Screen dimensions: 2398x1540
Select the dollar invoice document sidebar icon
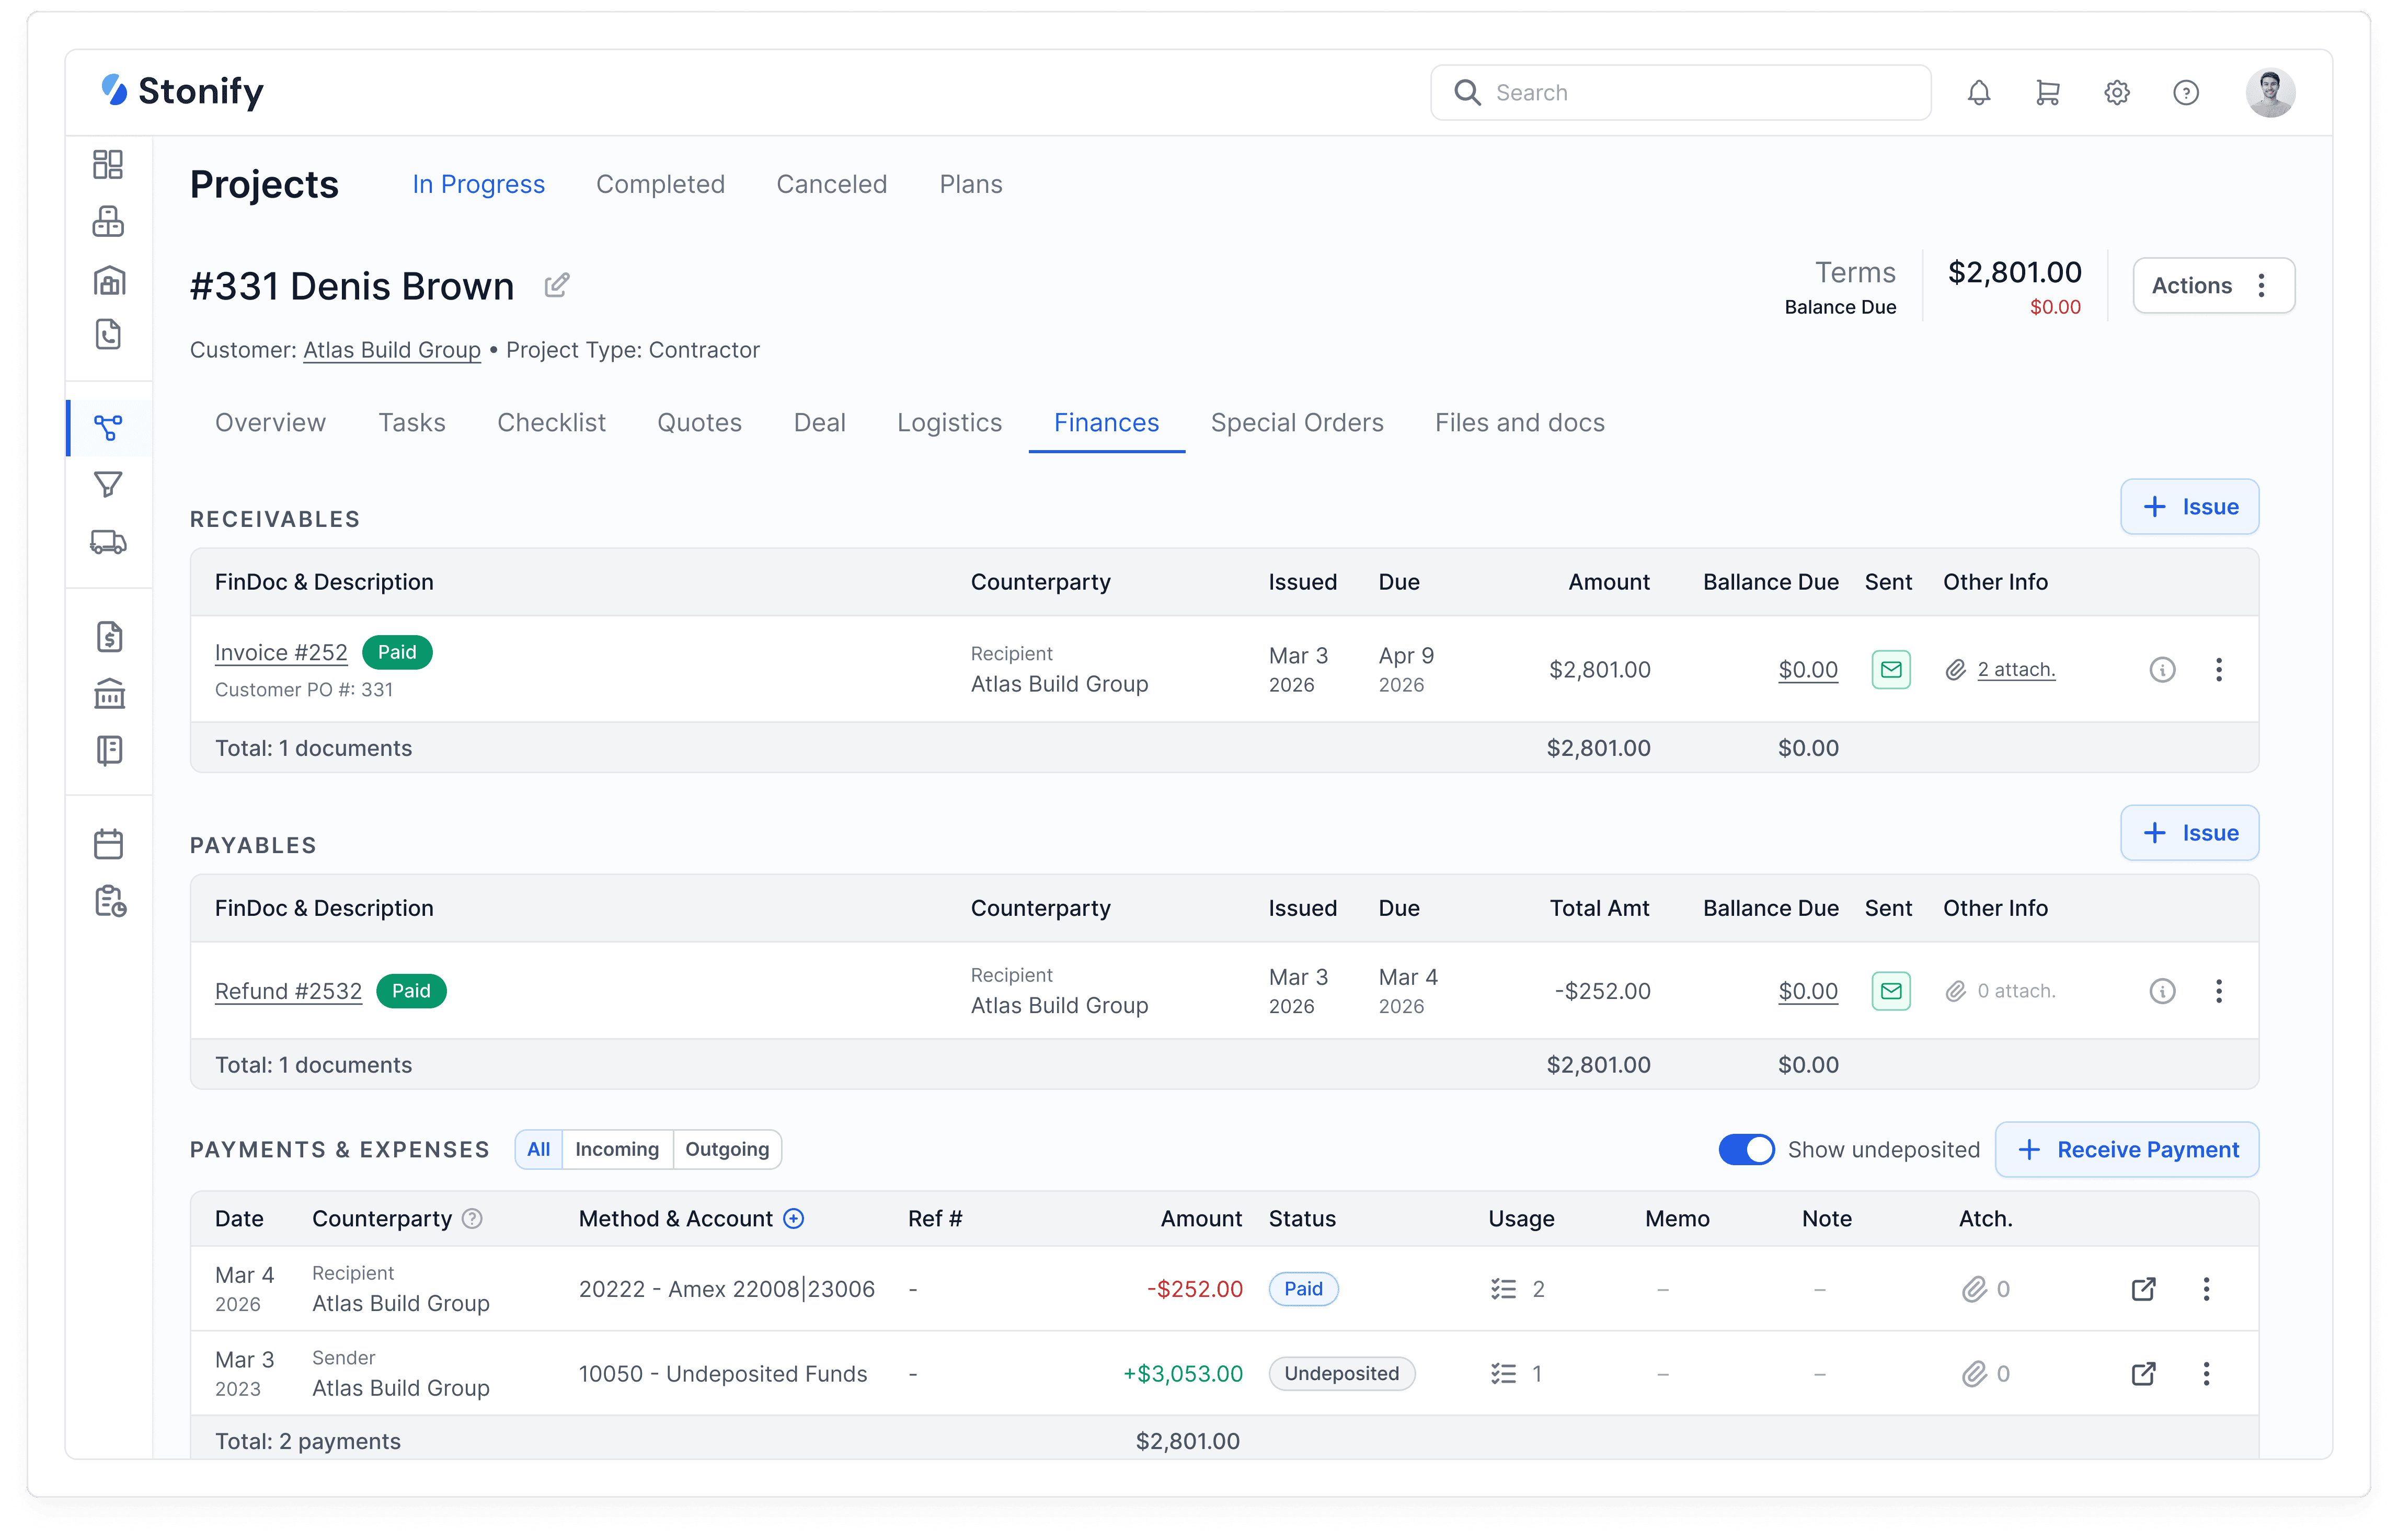click(108, 636)
